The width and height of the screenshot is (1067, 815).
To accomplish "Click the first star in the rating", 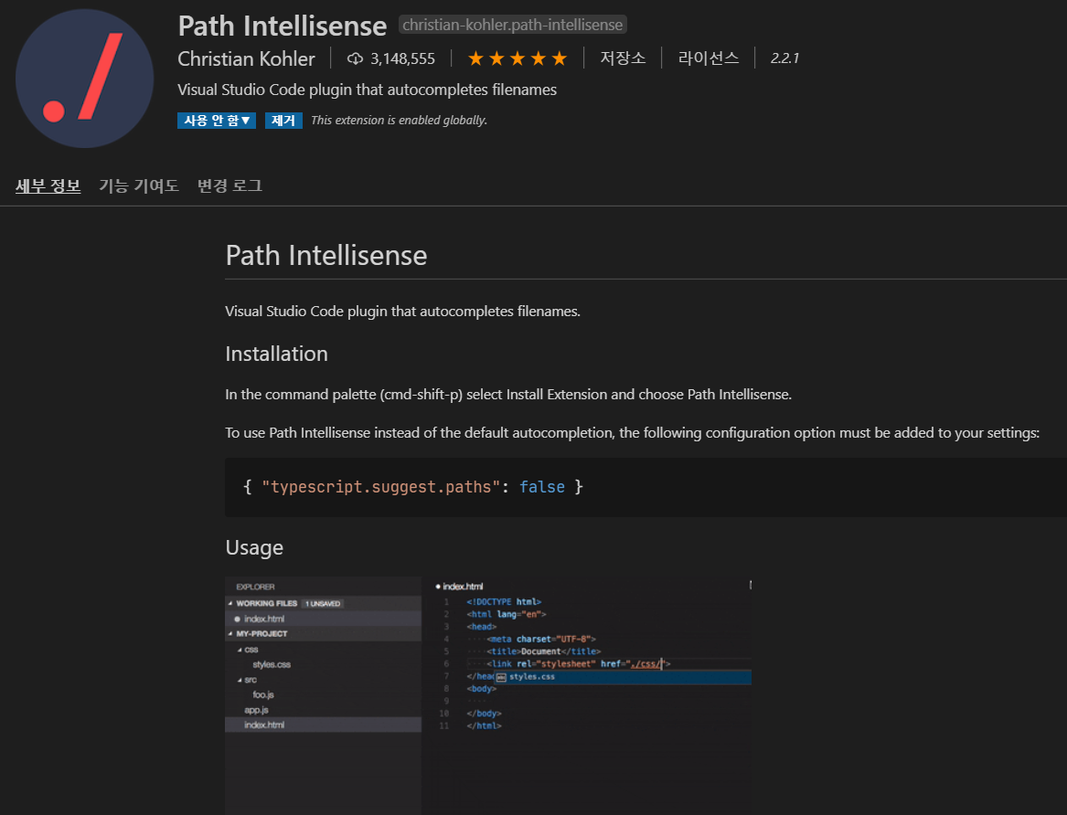I will (475, 58).
